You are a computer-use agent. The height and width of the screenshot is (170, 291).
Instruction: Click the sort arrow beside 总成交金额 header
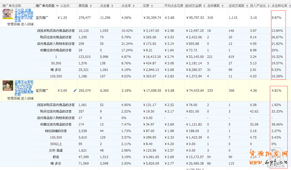click(205, 6)
